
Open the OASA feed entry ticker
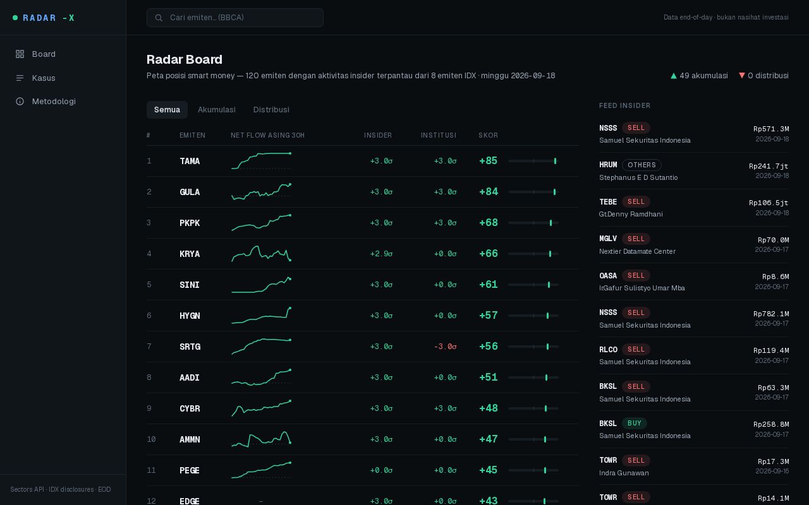coord(608,276)
